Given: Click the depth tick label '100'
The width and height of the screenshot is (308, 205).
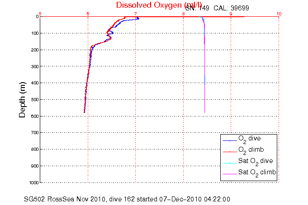Looking at the screenshot, I should coord(35,33).
